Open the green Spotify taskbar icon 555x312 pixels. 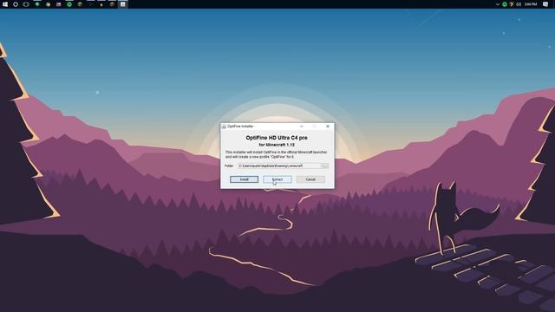(69, 4)
